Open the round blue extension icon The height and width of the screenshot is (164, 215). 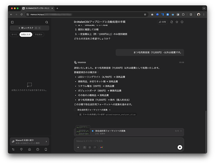coord(157,14)
